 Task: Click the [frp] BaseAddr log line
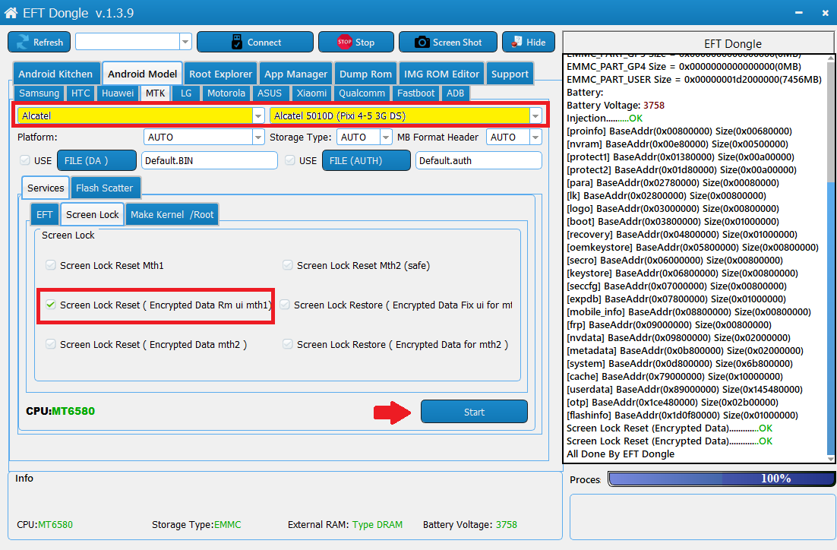(x=669, y=324)
